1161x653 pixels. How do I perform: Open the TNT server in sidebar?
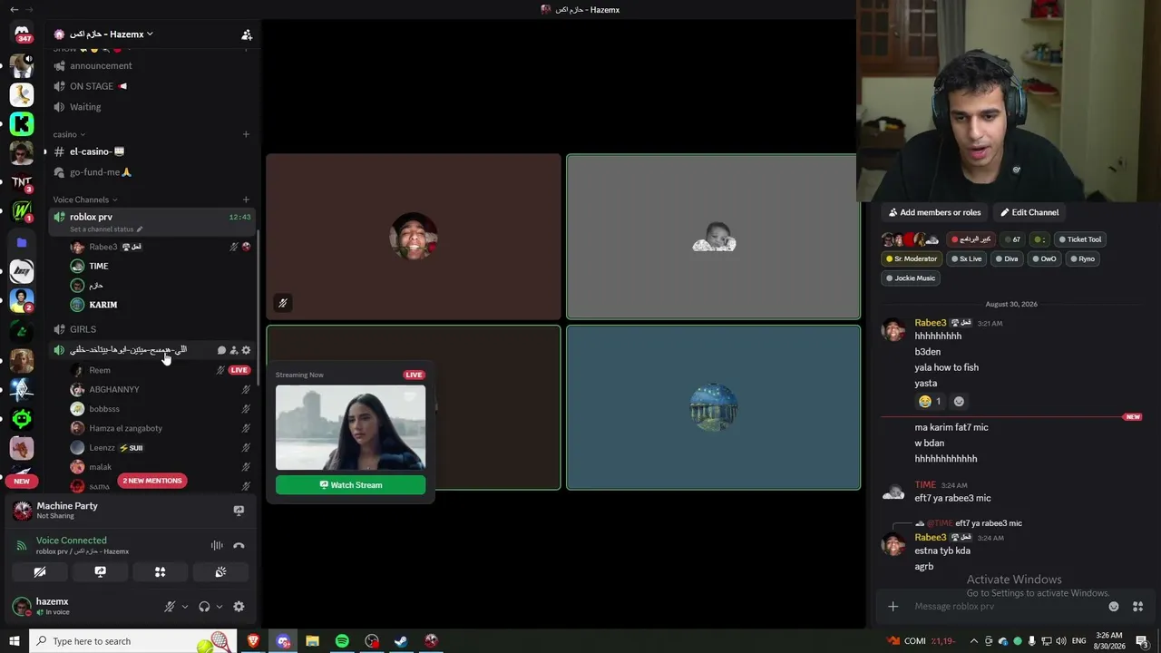[x=22, y=182]
